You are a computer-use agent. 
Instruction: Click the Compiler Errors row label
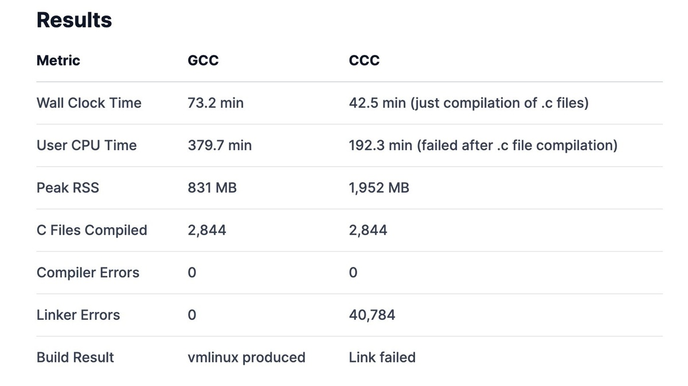tap(88, 273)
